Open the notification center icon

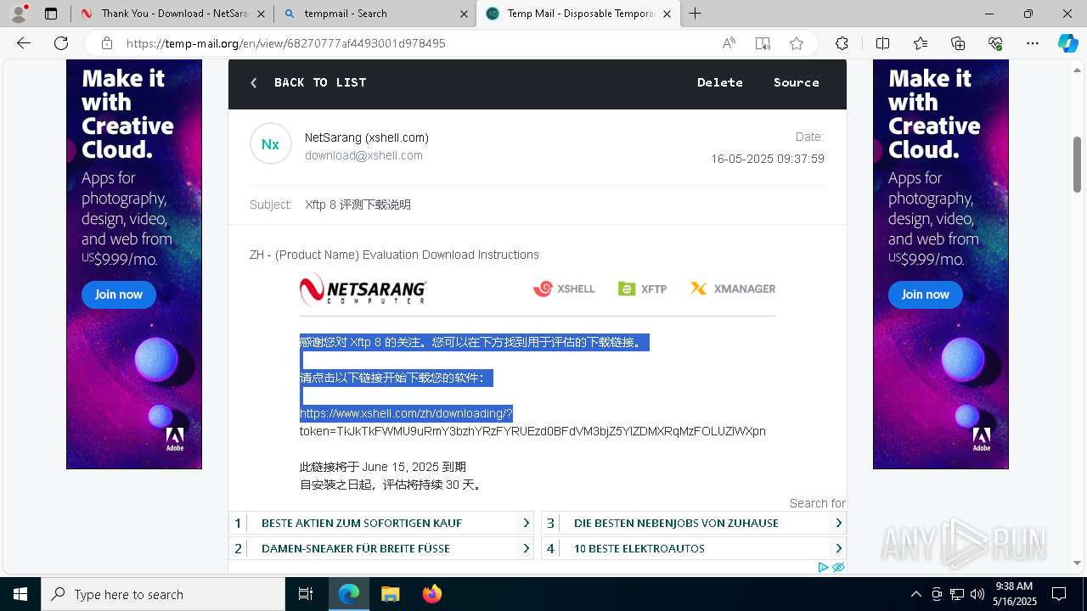(x=1060, y=594)
